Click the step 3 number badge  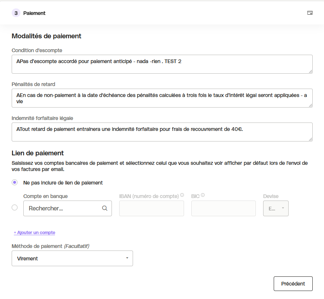click(16, 13)
